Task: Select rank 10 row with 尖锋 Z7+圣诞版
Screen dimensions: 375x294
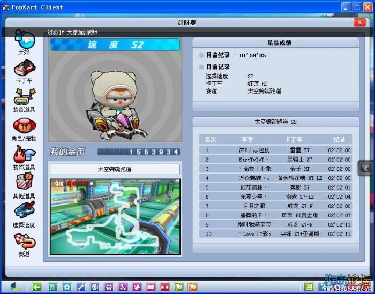Action: click(x=276, y=234)
